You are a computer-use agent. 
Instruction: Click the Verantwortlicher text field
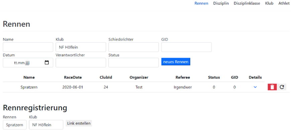(81, 63)
